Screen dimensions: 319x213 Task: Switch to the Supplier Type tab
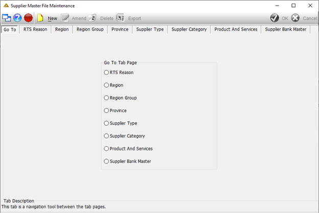pyautogui.click(x=150, y=30)
